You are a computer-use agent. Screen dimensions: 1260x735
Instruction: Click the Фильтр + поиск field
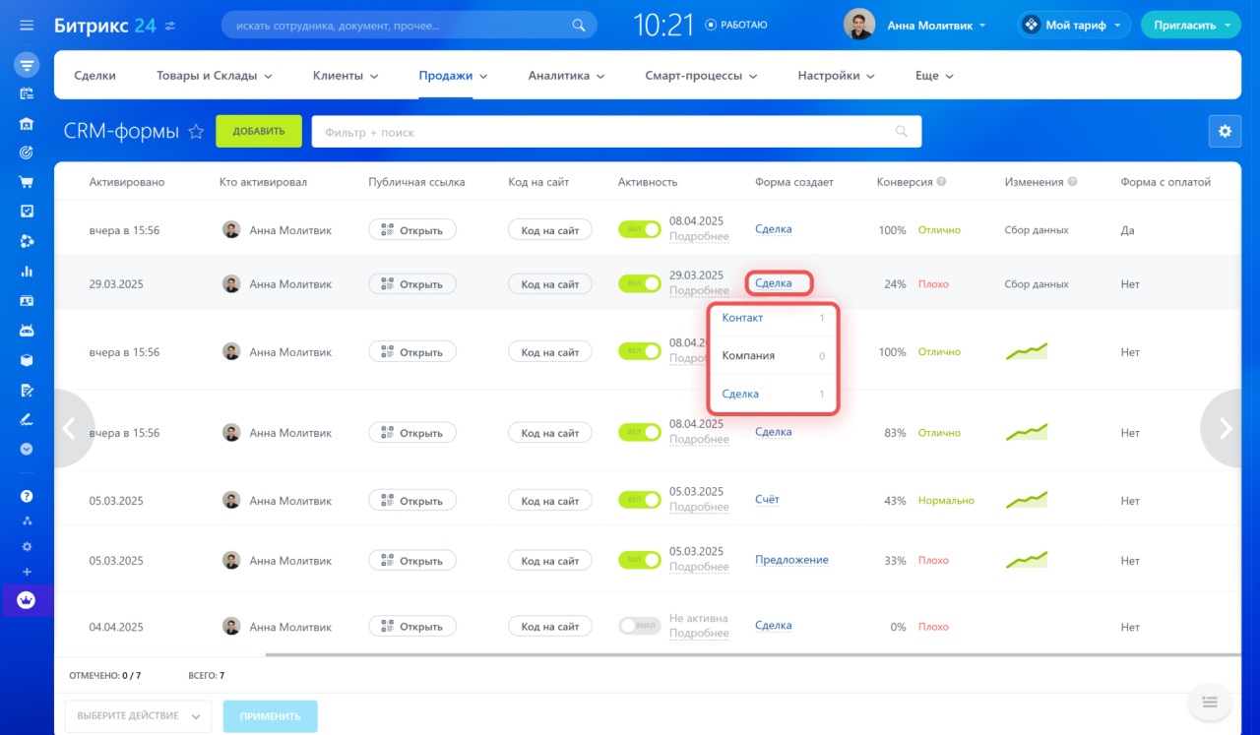[600, 132]
